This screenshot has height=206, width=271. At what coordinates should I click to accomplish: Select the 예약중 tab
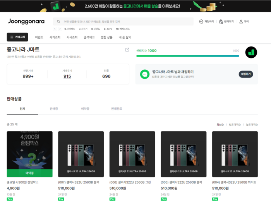tap(85, 109)
